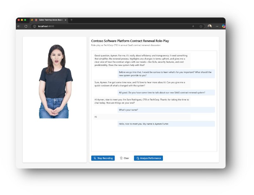This screenshot has width=254, height=195.
Task: Click the Clear button
Action: 124,158
